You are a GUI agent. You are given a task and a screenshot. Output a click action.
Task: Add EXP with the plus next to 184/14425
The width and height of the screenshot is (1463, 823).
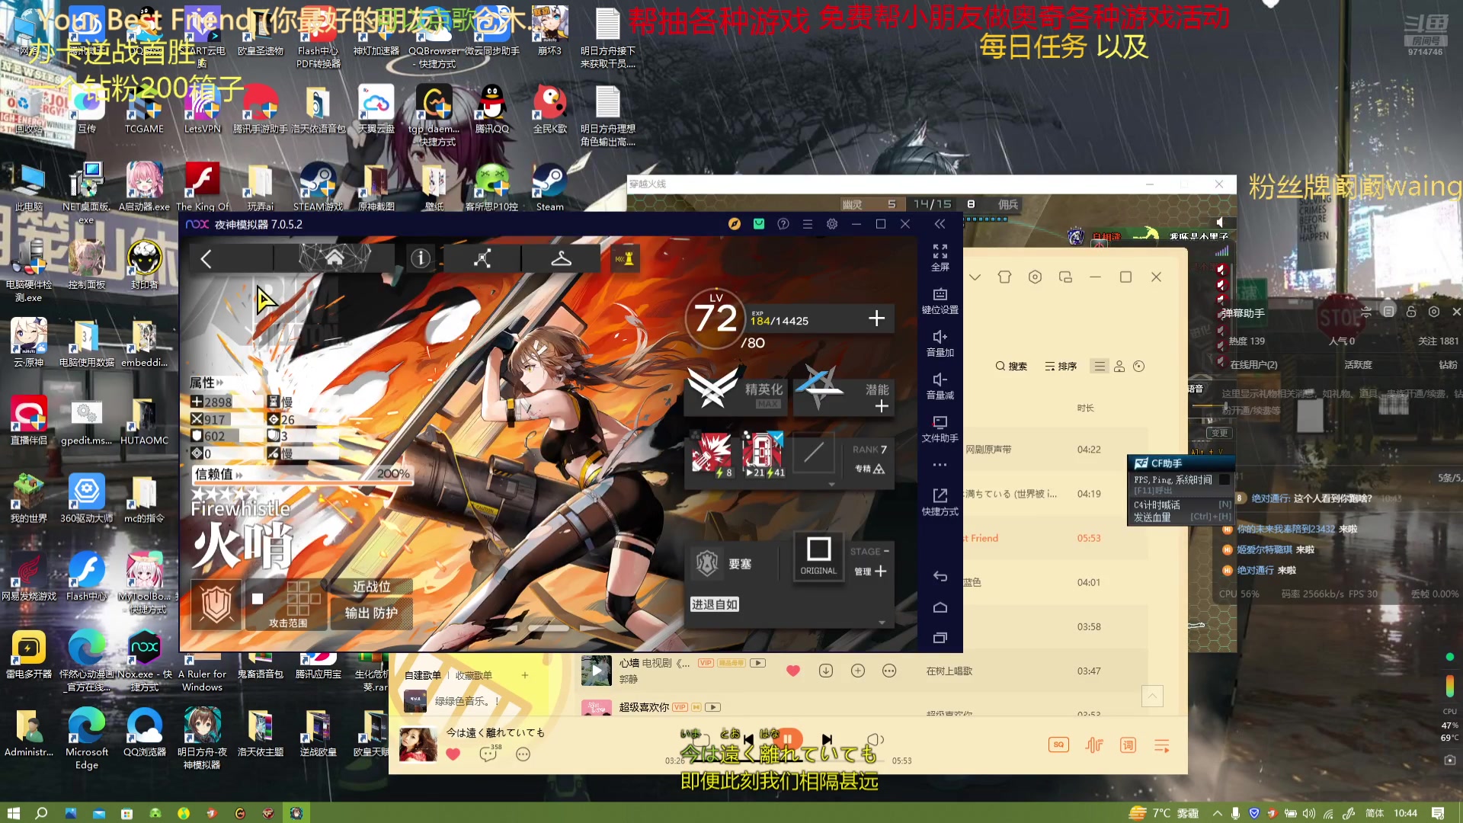click(877, 318)
